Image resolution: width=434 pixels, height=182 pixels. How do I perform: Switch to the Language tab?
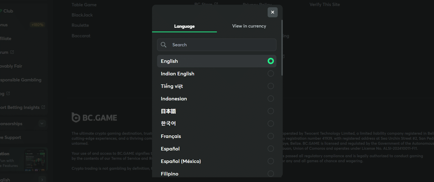pos(184,26)
